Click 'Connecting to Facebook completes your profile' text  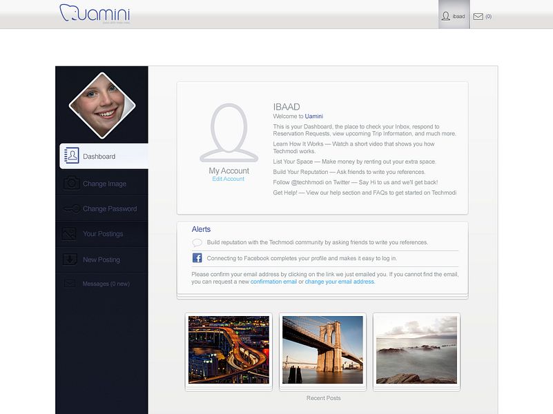coord(302,258)
